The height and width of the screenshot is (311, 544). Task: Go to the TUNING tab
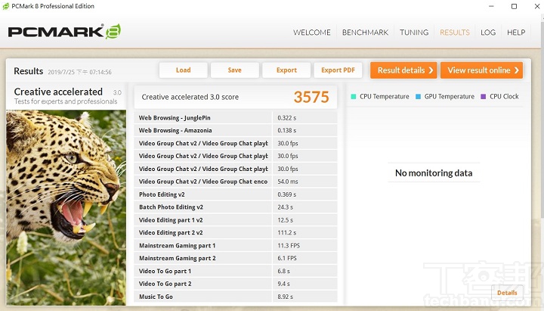coord(414,33)
